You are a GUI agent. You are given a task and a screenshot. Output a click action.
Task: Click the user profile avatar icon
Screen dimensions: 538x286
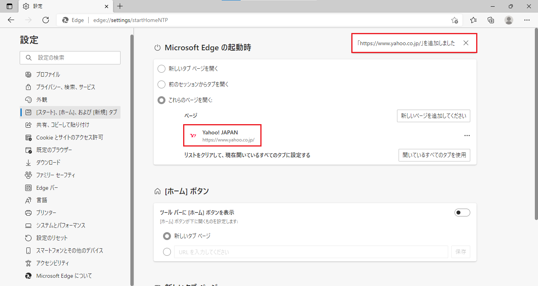pos(509,20)
